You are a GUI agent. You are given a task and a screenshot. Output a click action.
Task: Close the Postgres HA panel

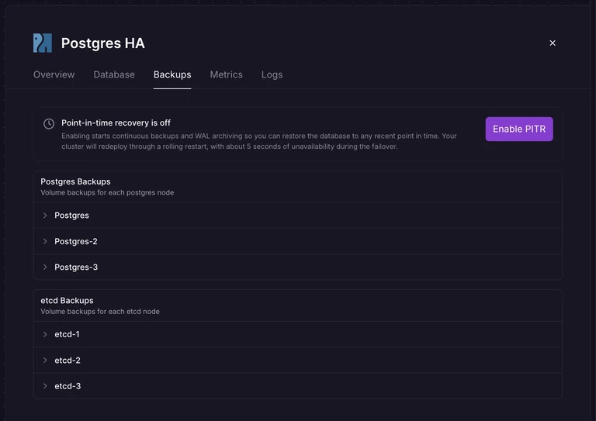coord(553,43)
